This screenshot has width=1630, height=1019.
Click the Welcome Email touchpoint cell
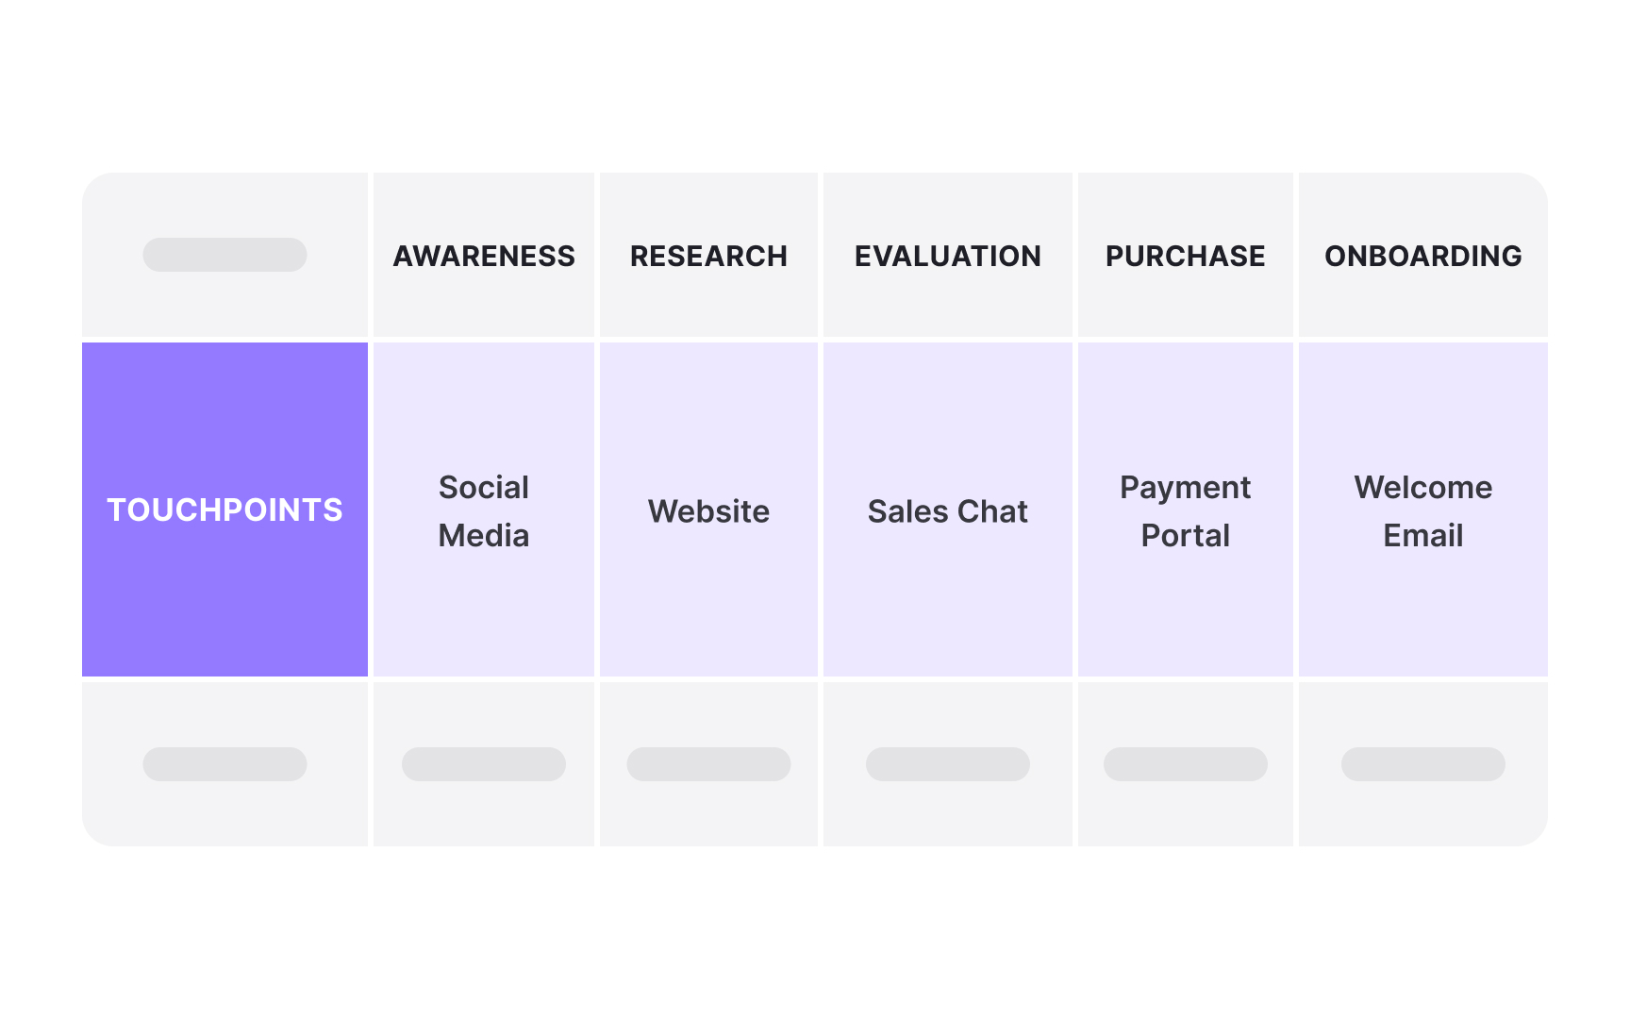point(1422,510)
